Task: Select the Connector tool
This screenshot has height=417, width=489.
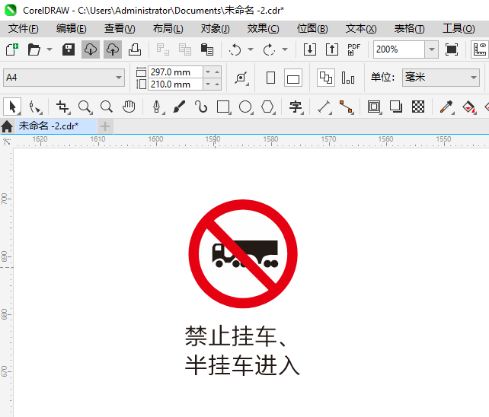Action: 346,107
